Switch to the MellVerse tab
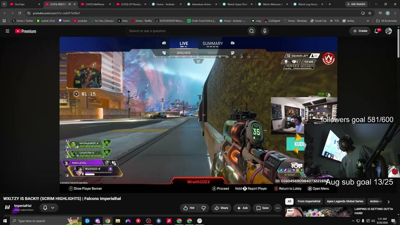 [96, 4]
